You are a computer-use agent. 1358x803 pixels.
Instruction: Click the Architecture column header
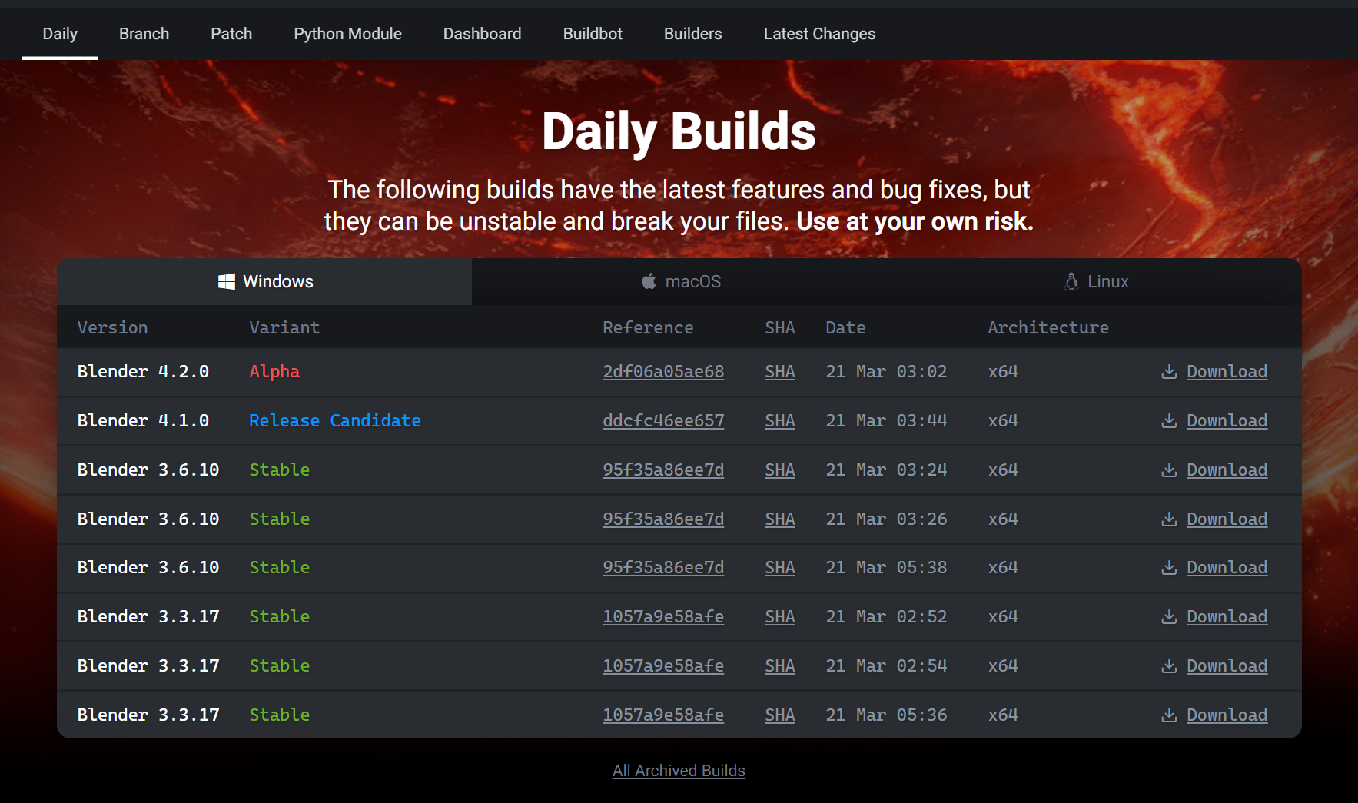point(1048,328)
